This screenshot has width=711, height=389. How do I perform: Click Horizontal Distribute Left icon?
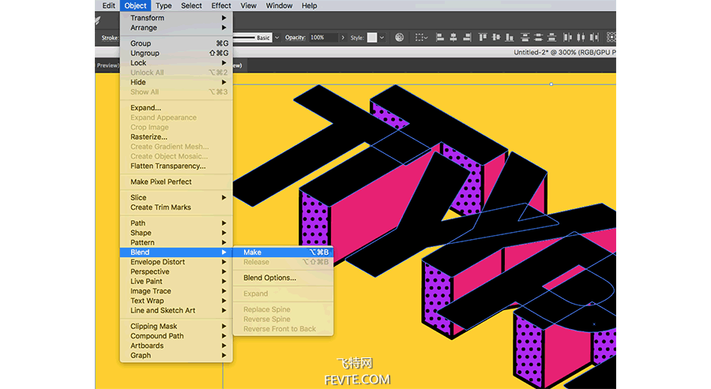pyautogui.click(x=567, y=38)
